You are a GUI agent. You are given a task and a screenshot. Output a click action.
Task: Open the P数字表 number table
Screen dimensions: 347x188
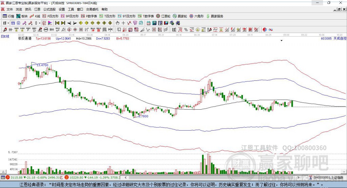coord(89,16)
